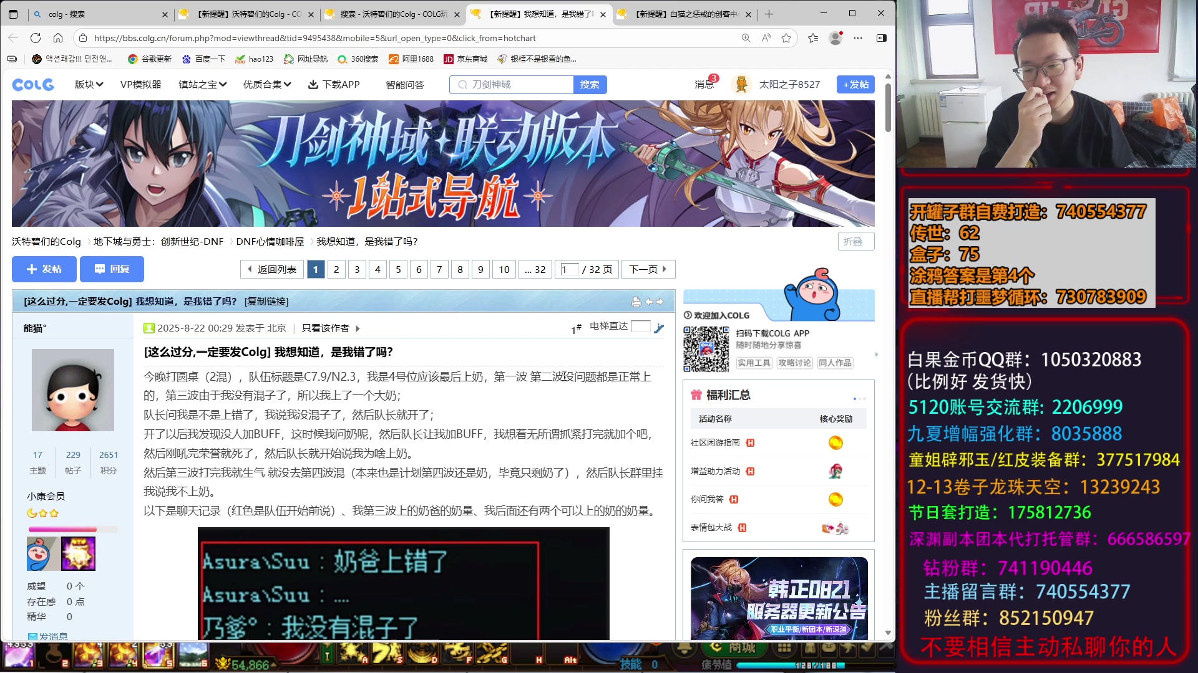Viewport: 1198px width, 673px height.
Task: Click into the 刀剑神域 search field
Action: click(512, 85)
